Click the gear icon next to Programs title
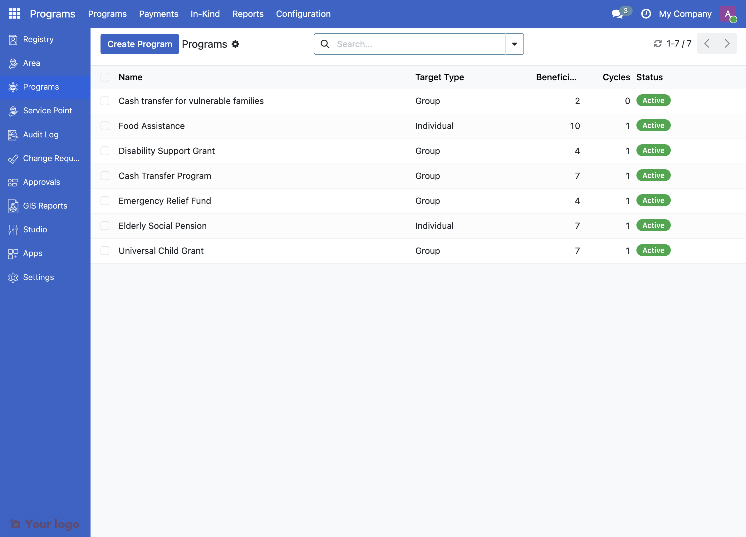 pyautogui.click(x=235, y=44)
